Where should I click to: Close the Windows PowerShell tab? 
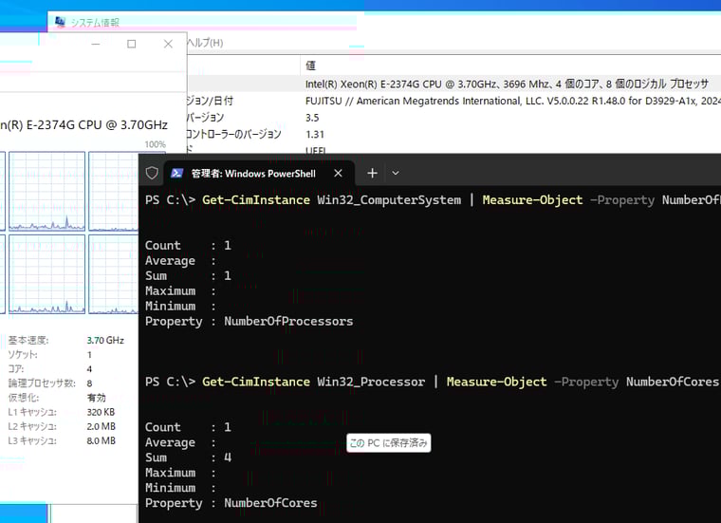point(338,173)
